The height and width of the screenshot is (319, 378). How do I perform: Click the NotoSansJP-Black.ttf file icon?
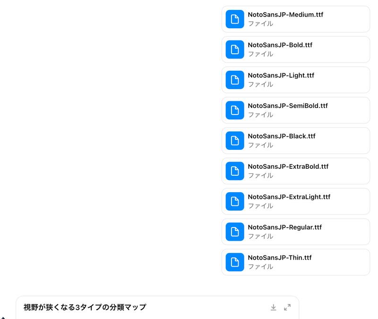tap(235, 140)
